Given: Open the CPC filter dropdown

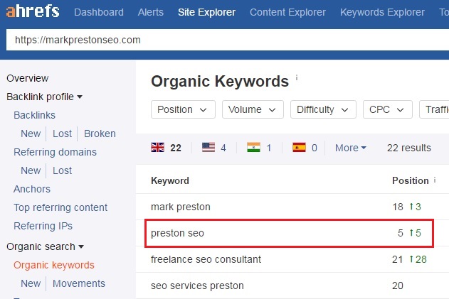Looking at the screenshot, I should (x=387, y=109).
